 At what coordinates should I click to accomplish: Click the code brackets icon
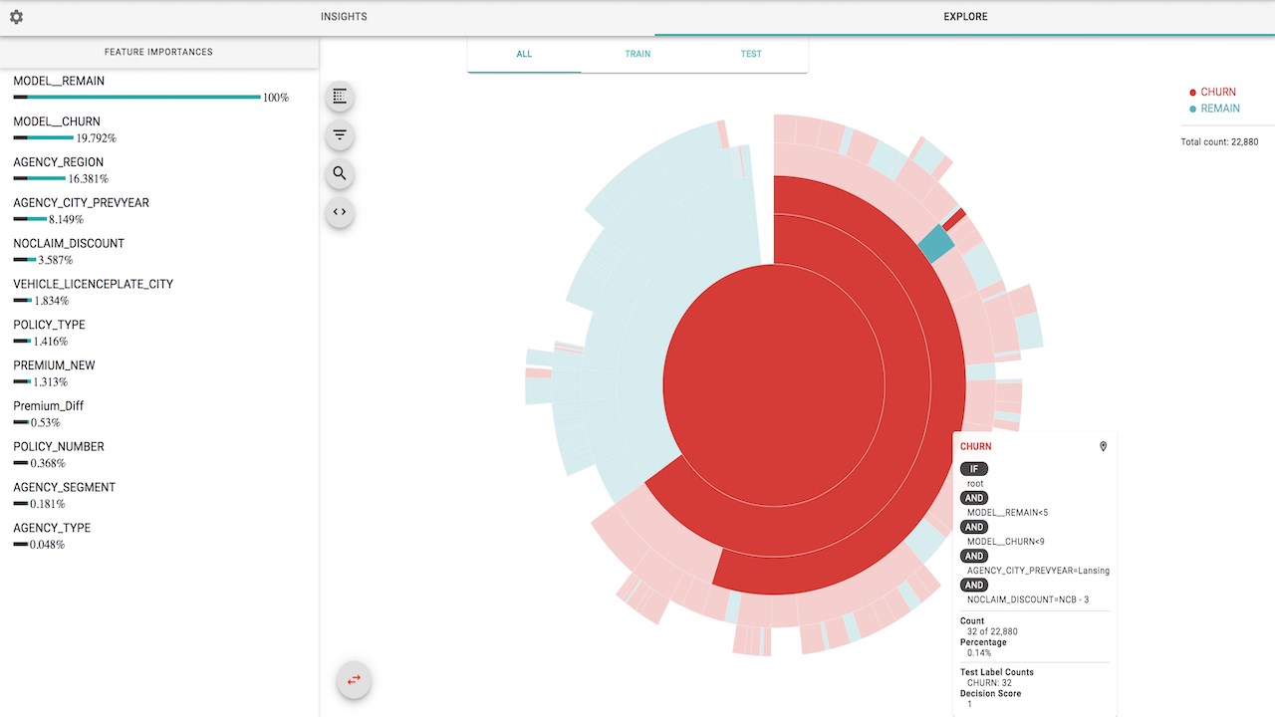(340, 212)
